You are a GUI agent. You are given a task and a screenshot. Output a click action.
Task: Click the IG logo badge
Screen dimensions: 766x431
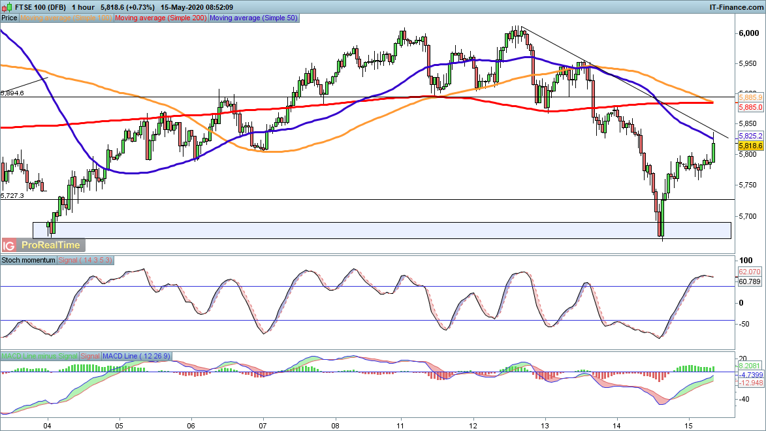[x=8, y=246]
